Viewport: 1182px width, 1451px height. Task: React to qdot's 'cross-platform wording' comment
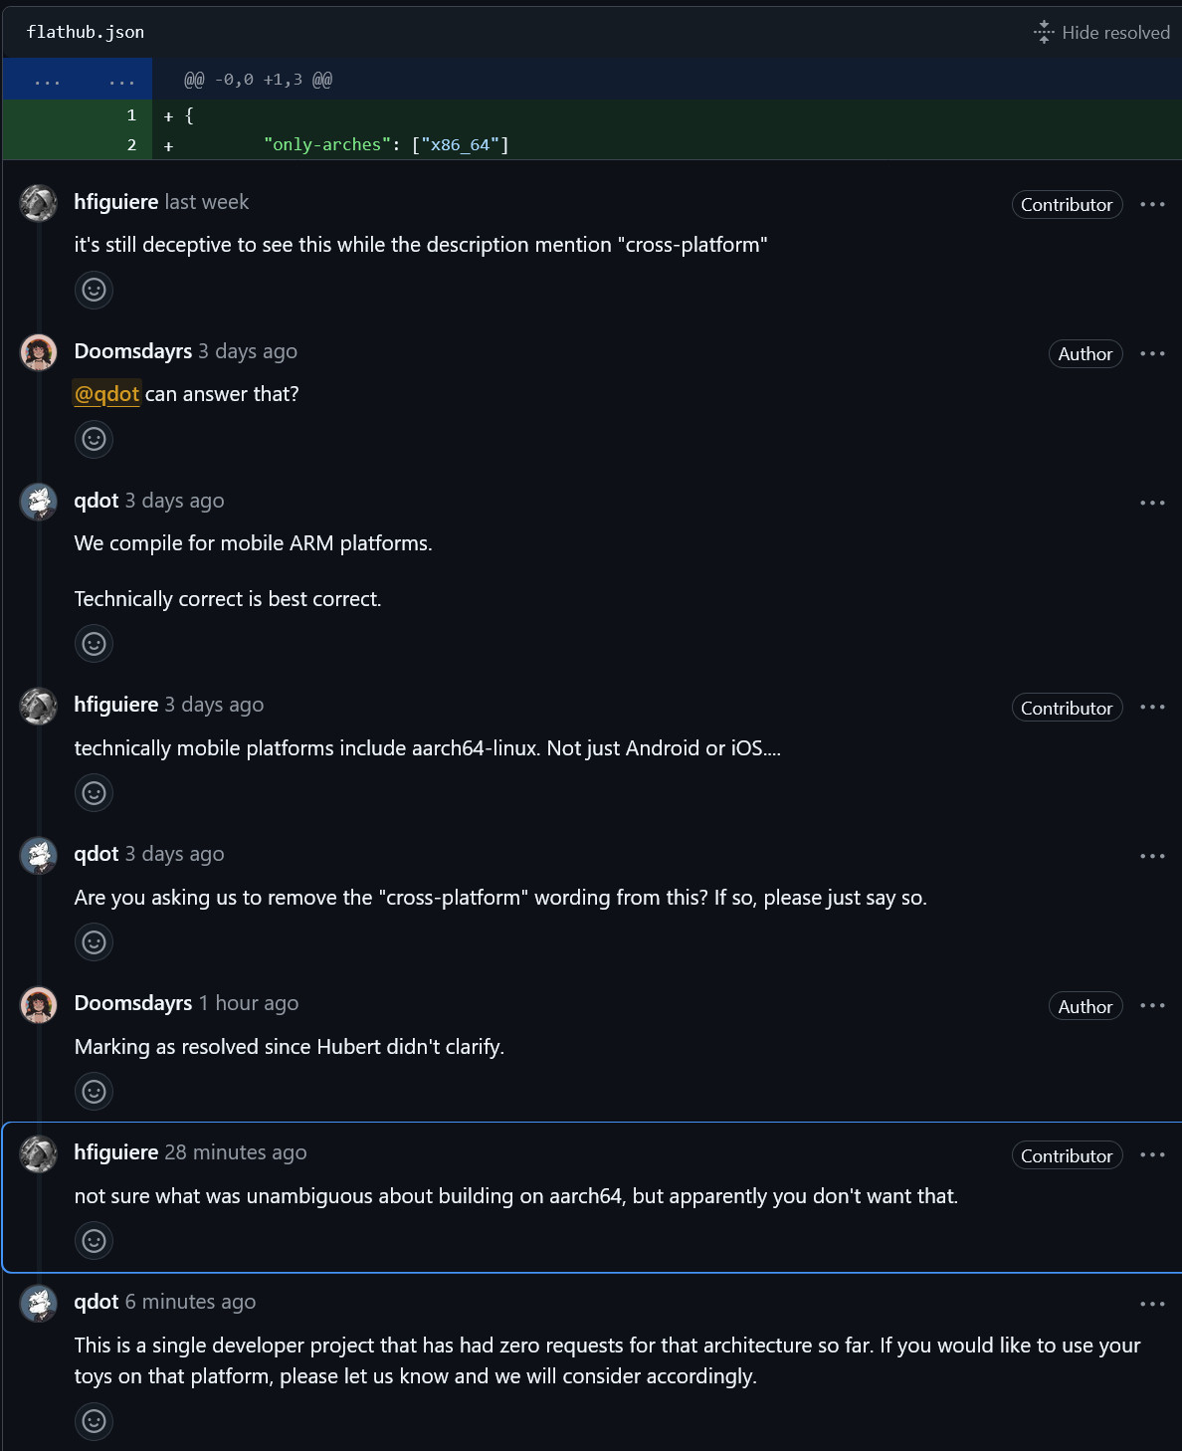pyautogui.click(x=94, y=942)
